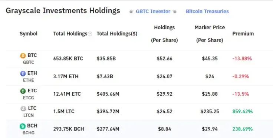This screenshot has height=138, width=273.
Task: Click the Total Holdings($) column header
Action: coord(117,34)
